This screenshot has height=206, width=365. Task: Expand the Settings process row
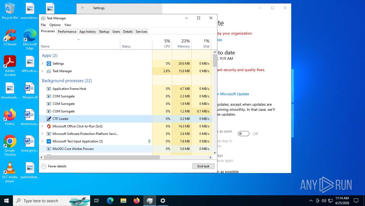[x=42, y=64]
